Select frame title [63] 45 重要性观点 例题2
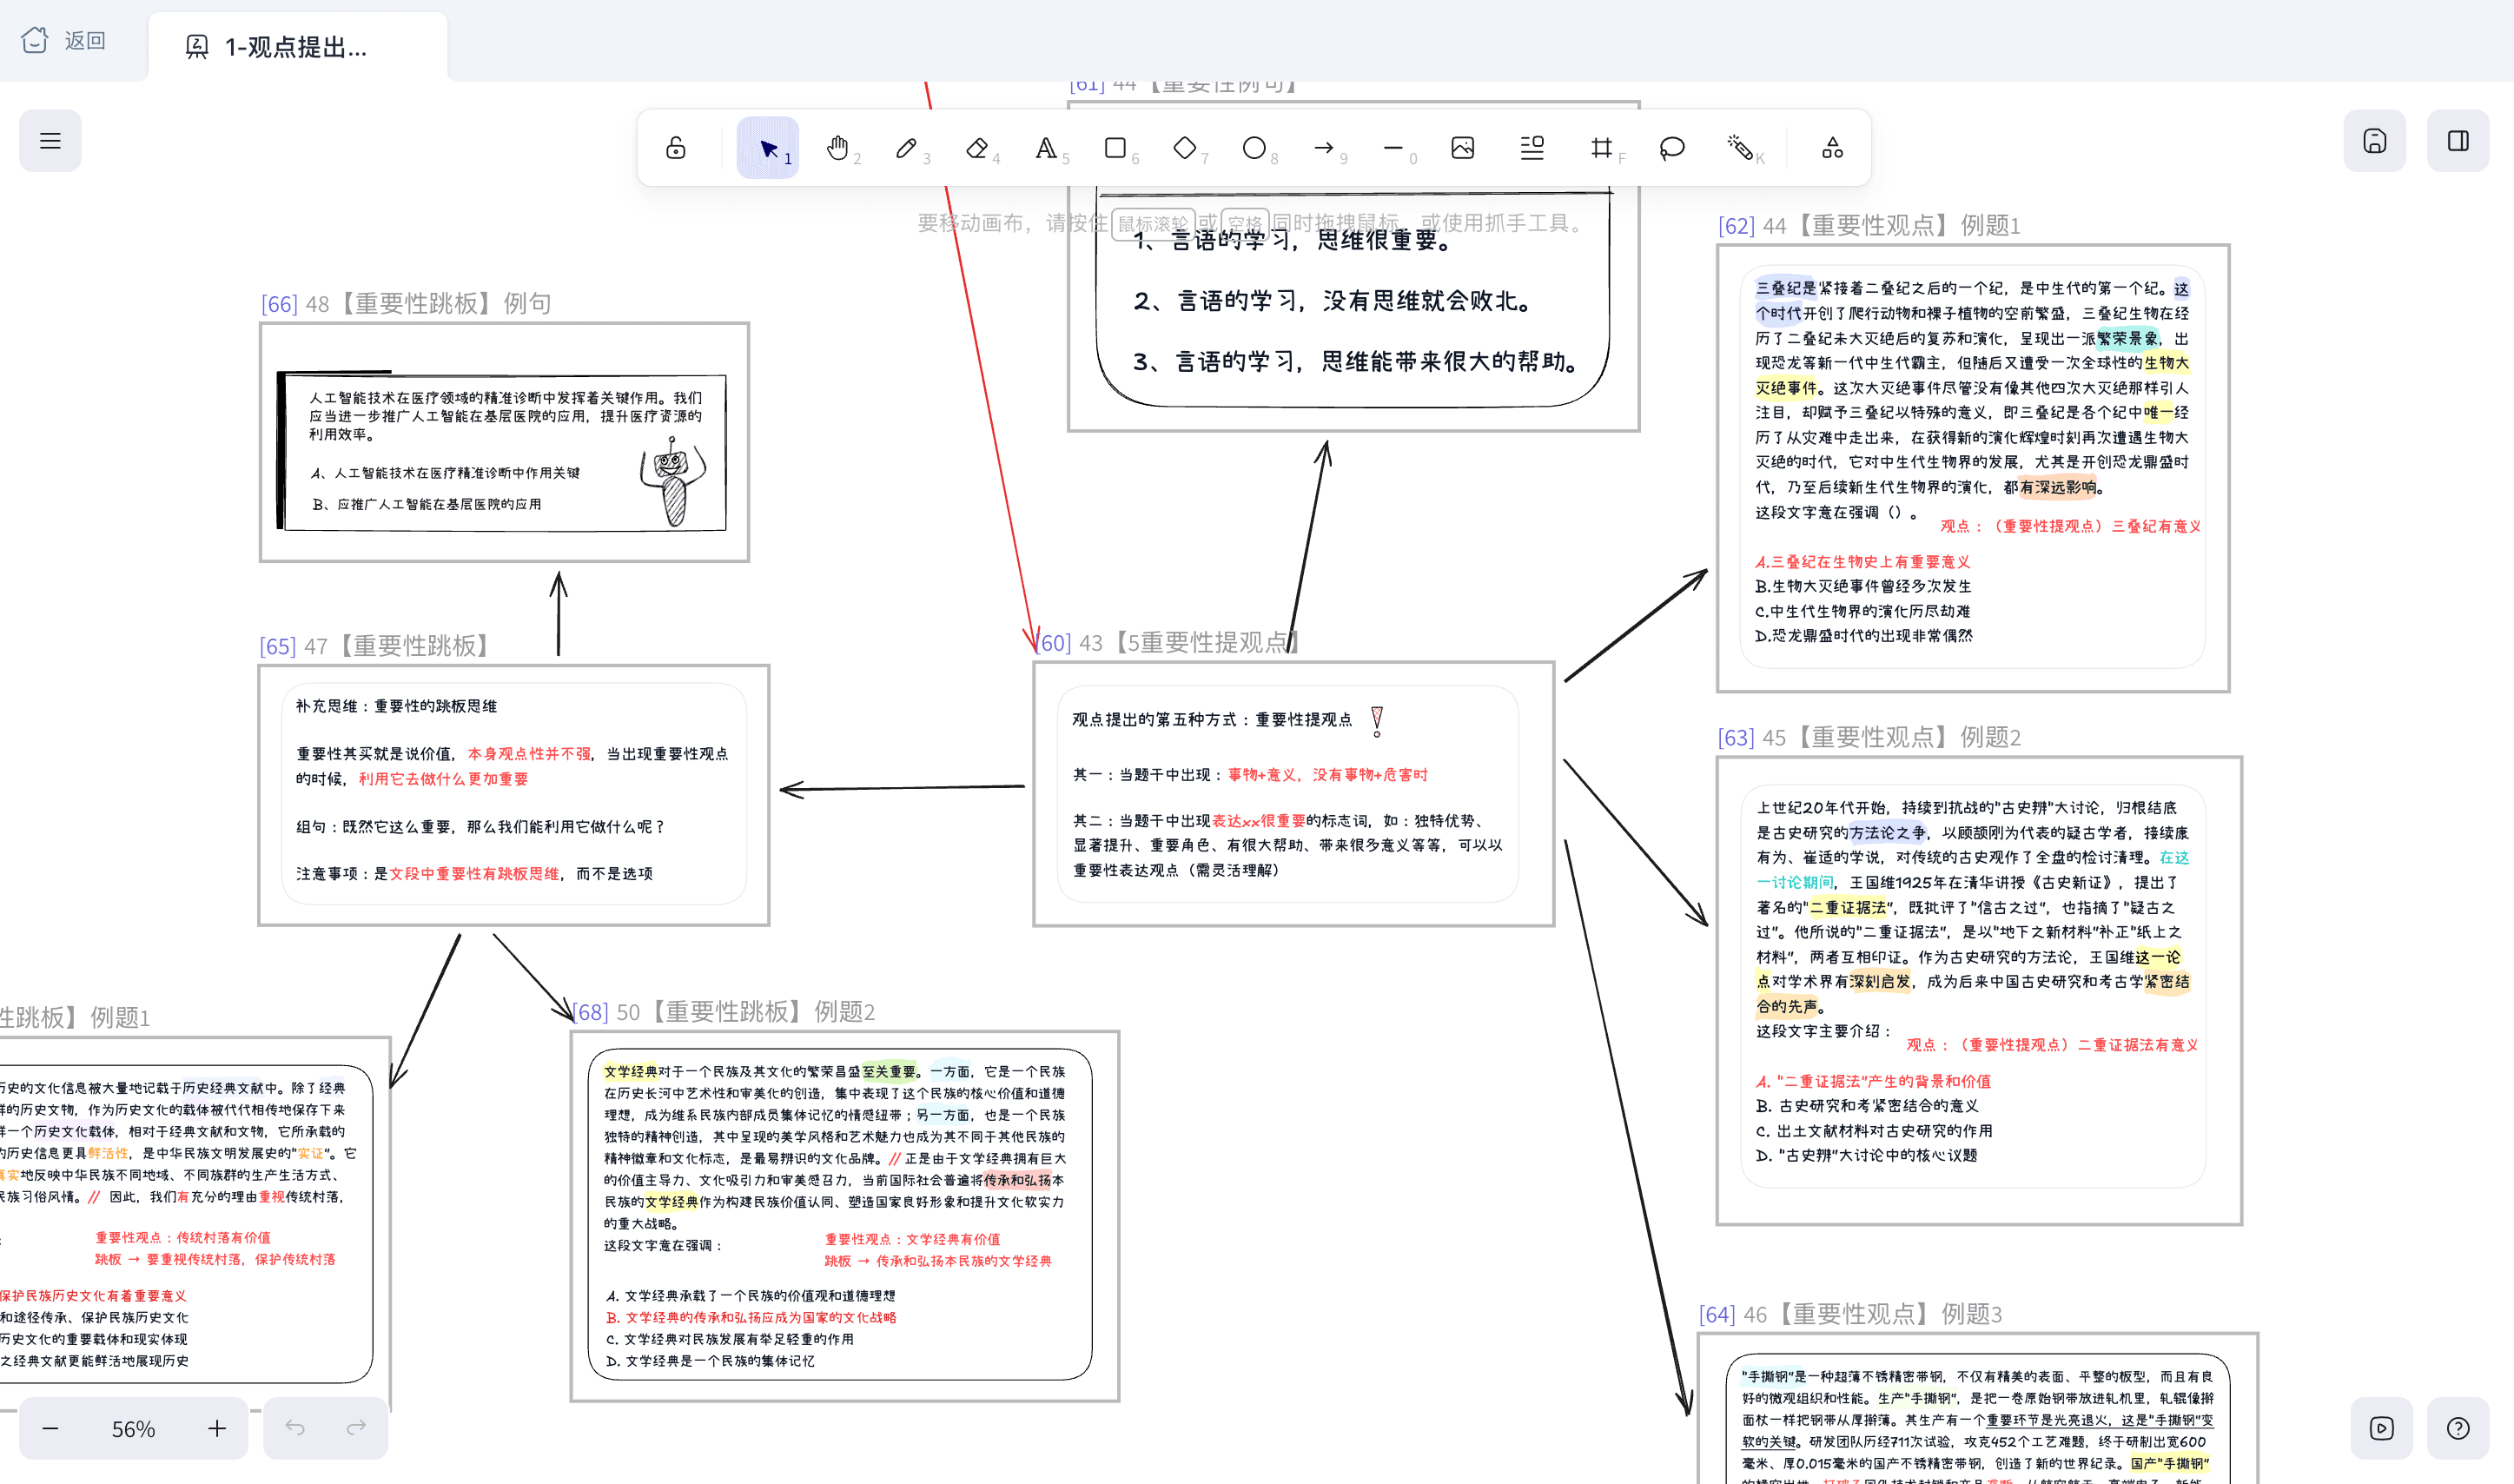Screen dimensions: 2514x1484 point(1869,737)
